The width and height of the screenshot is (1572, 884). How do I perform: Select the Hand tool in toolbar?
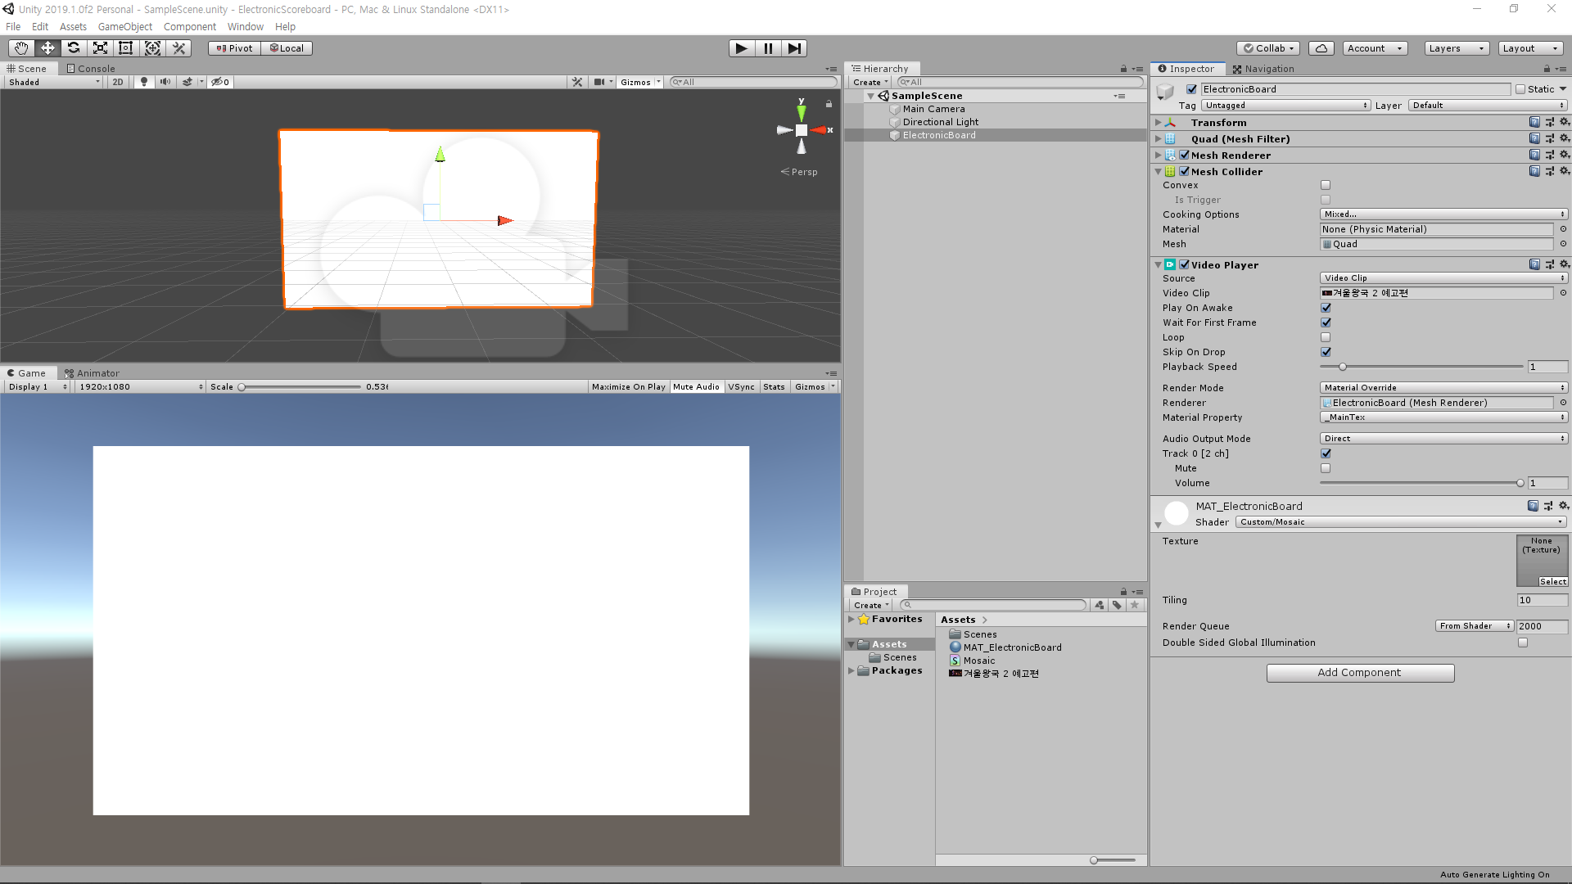click(20, 48)
